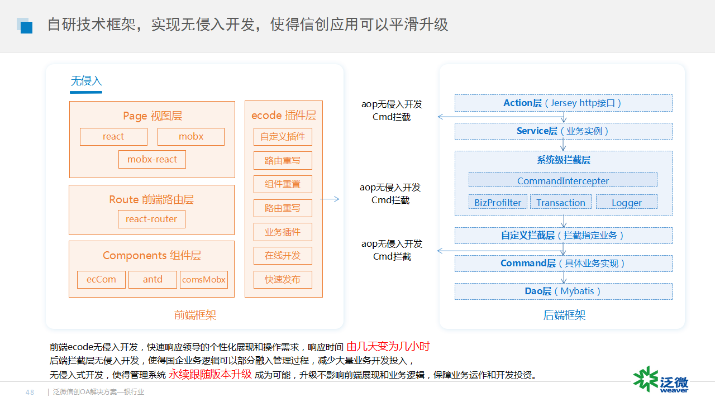Select the Action层 Jersey http接口 box
715x402 pixels.
(x=563, y=103)
